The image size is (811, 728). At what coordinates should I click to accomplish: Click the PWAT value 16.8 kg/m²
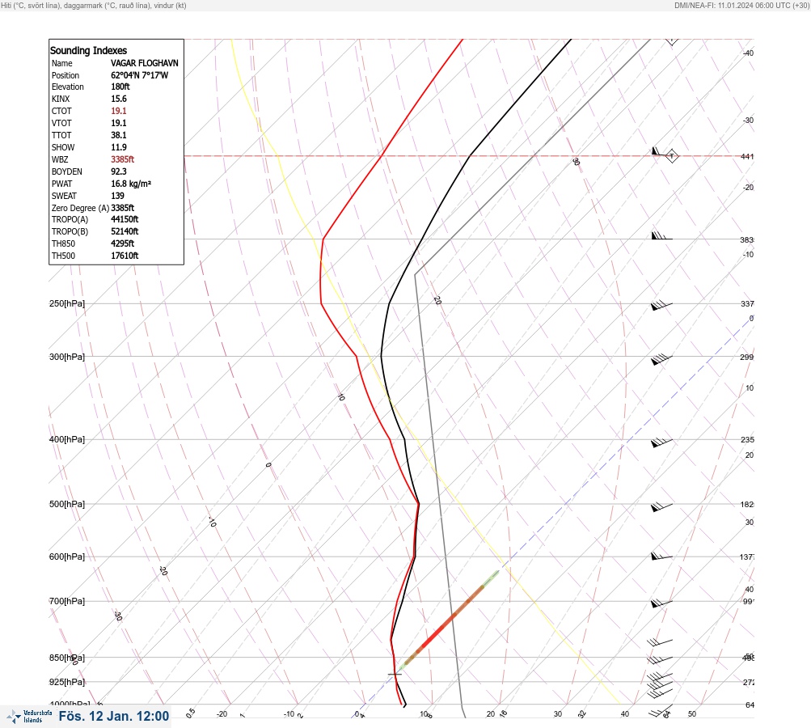pos(131,184)
